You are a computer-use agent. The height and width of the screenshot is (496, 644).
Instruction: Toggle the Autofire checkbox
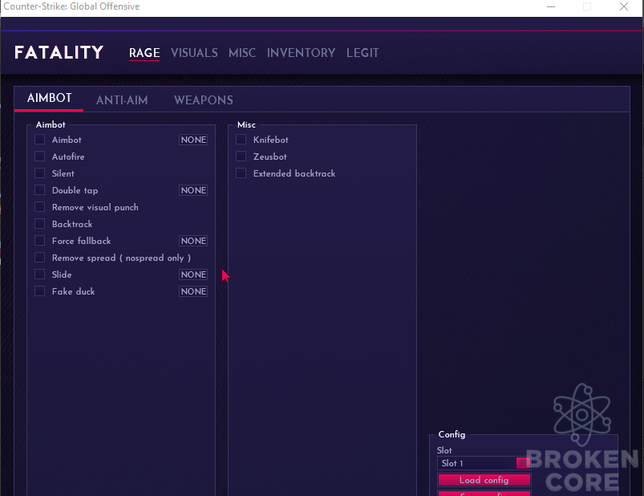[x=40, y=157]
